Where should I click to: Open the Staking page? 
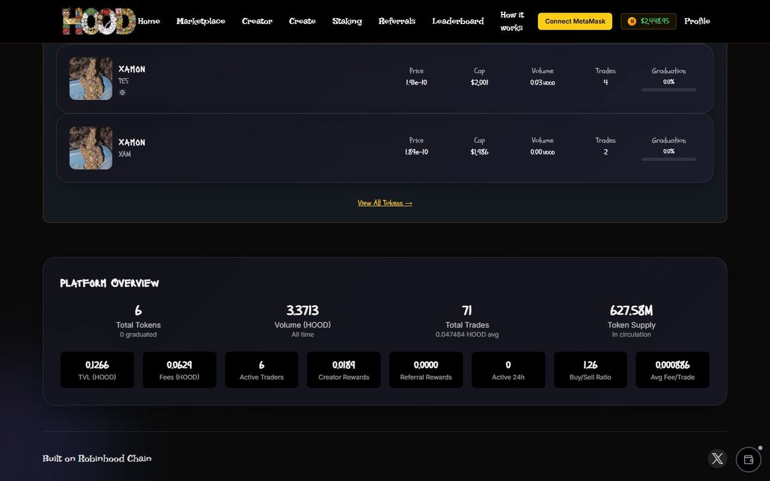(347, 21)
